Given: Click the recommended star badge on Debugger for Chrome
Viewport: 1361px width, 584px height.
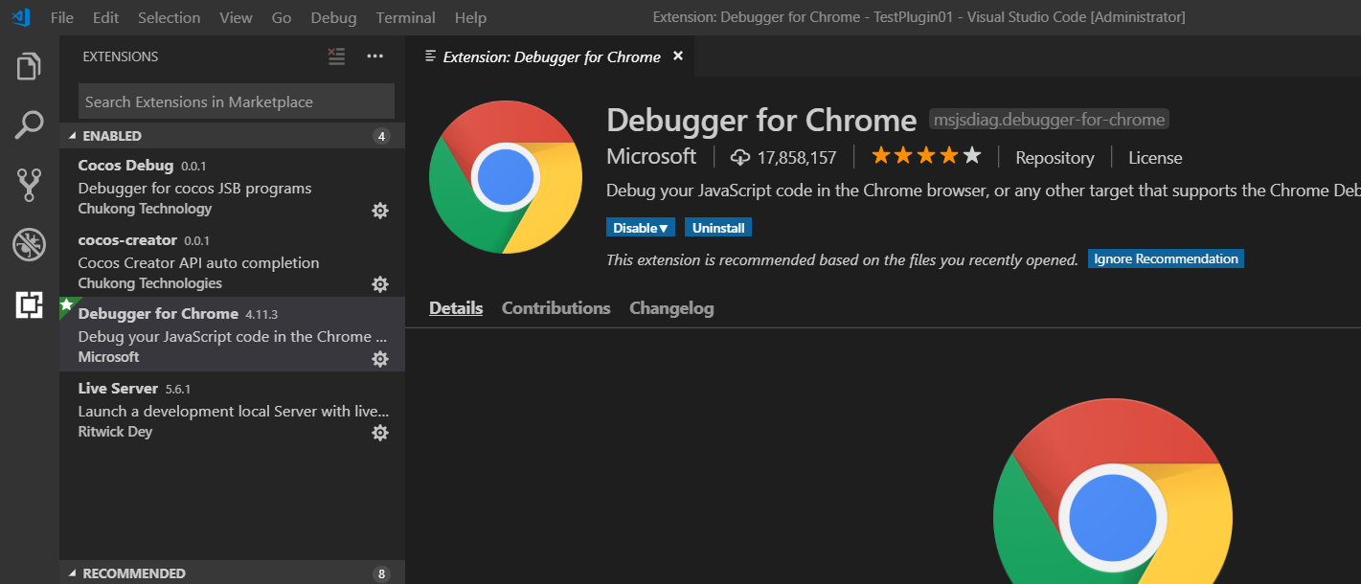Looking at the screenshot, I should (66, 304).
